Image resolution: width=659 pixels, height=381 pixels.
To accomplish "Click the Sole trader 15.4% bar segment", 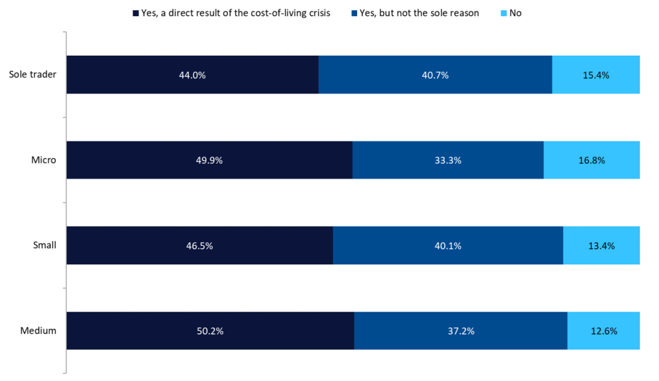I will pyautogui.click(x=596, y=75).
